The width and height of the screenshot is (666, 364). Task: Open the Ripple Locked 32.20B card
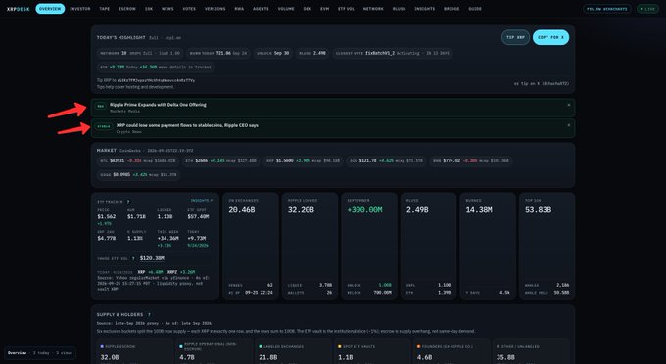pyautogui.click(x=309, y=247)
